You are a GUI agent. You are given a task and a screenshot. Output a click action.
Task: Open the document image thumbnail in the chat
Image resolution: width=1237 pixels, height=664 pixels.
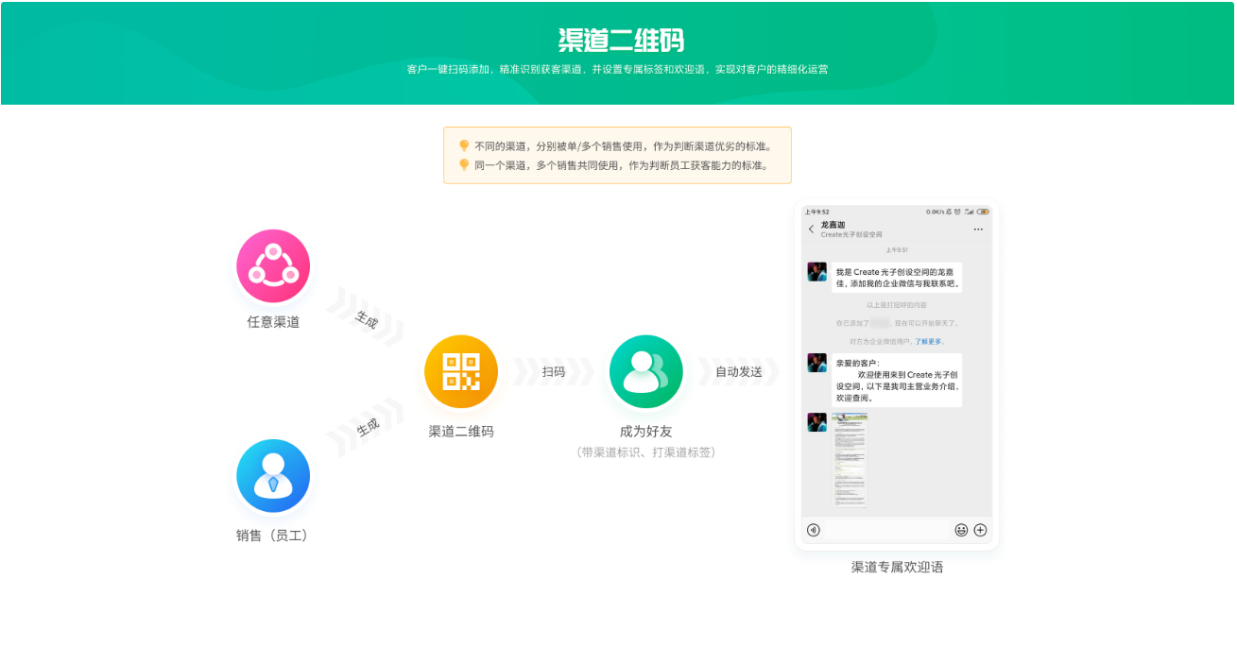coord(850,460)
